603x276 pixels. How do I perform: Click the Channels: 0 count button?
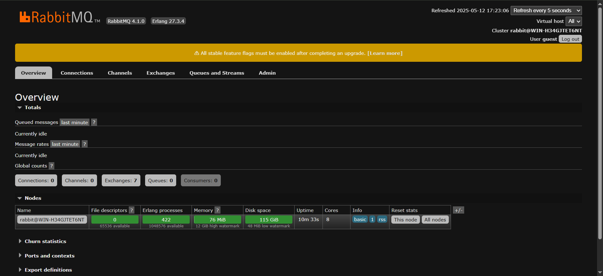point(79,180)
